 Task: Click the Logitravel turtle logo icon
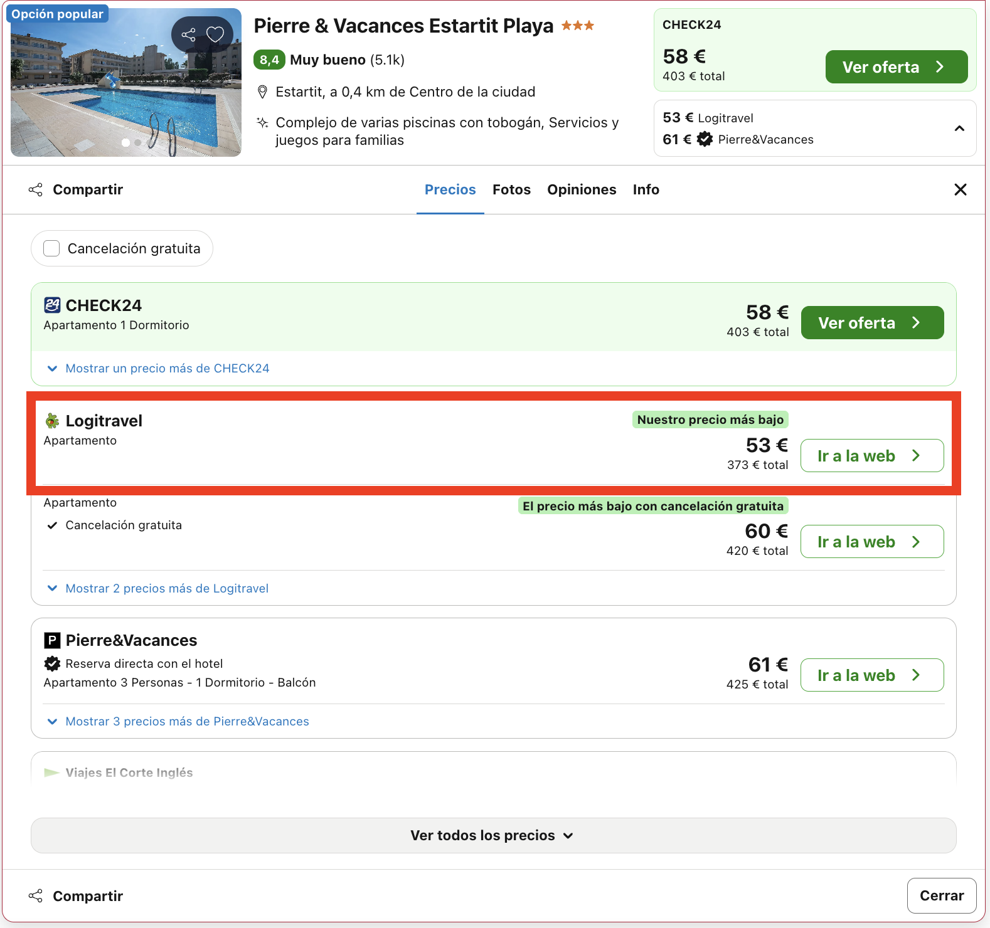coord(52,421)
